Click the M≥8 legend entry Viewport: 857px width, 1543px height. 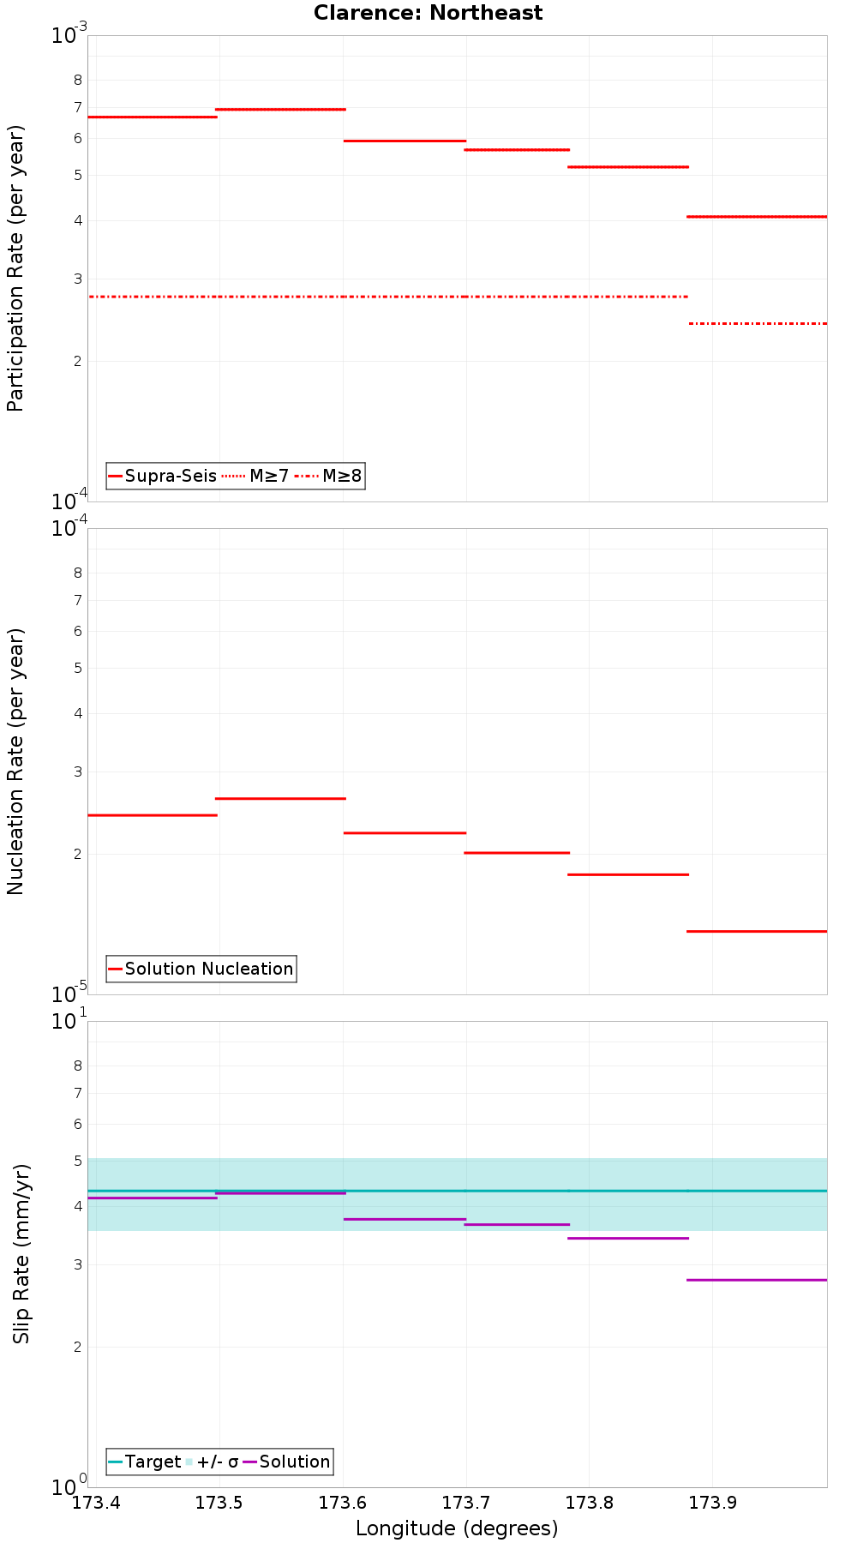pyautogui.click(x=328, y=476)
